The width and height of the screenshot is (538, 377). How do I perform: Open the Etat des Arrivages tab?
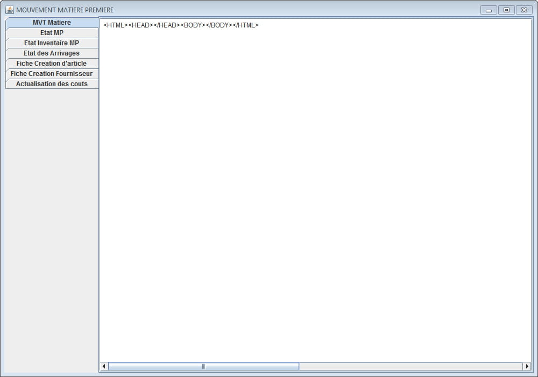click(52, 53)
